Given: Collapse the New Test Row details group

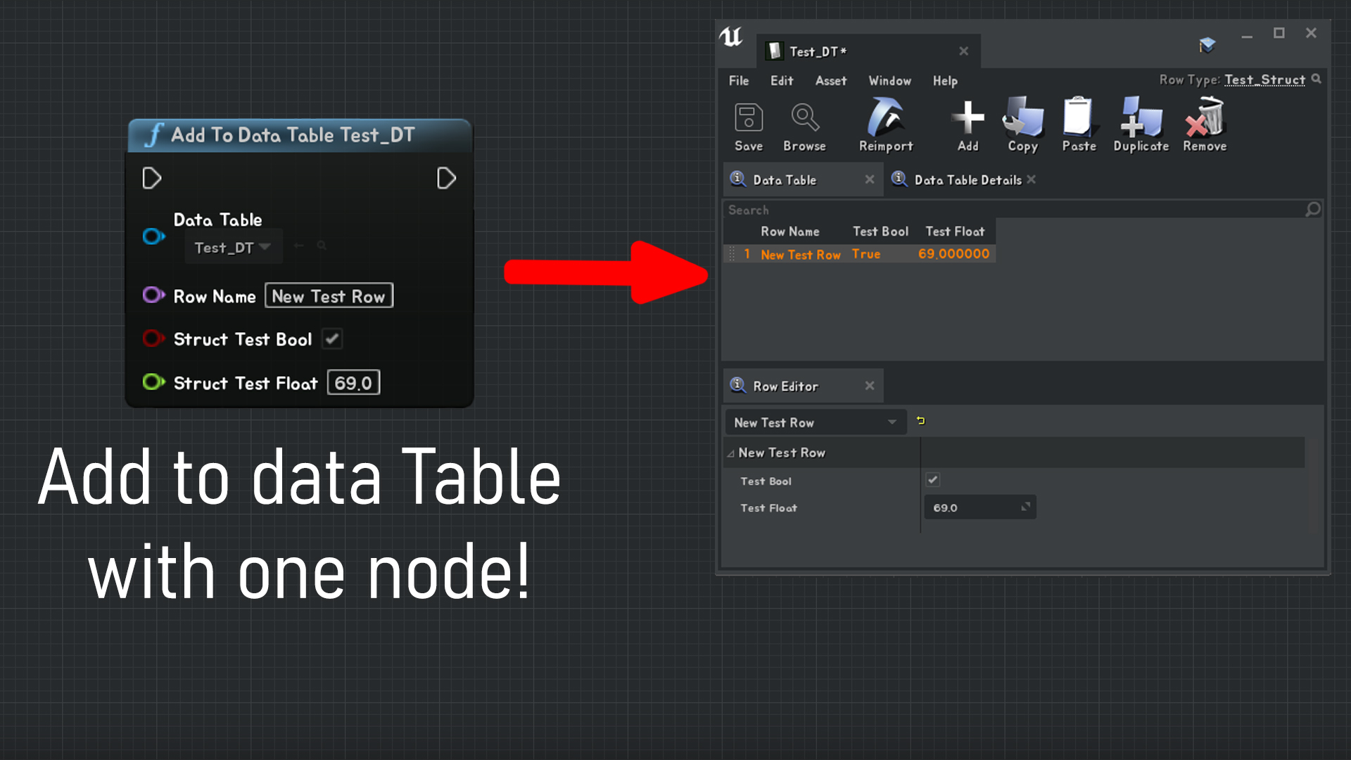Looking at the screenshot, I should click(x=732, y=452).
